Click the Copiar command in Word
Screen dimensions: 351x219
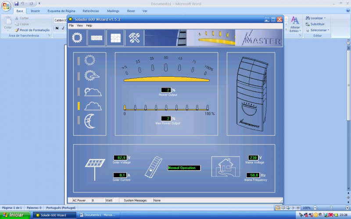22,24
